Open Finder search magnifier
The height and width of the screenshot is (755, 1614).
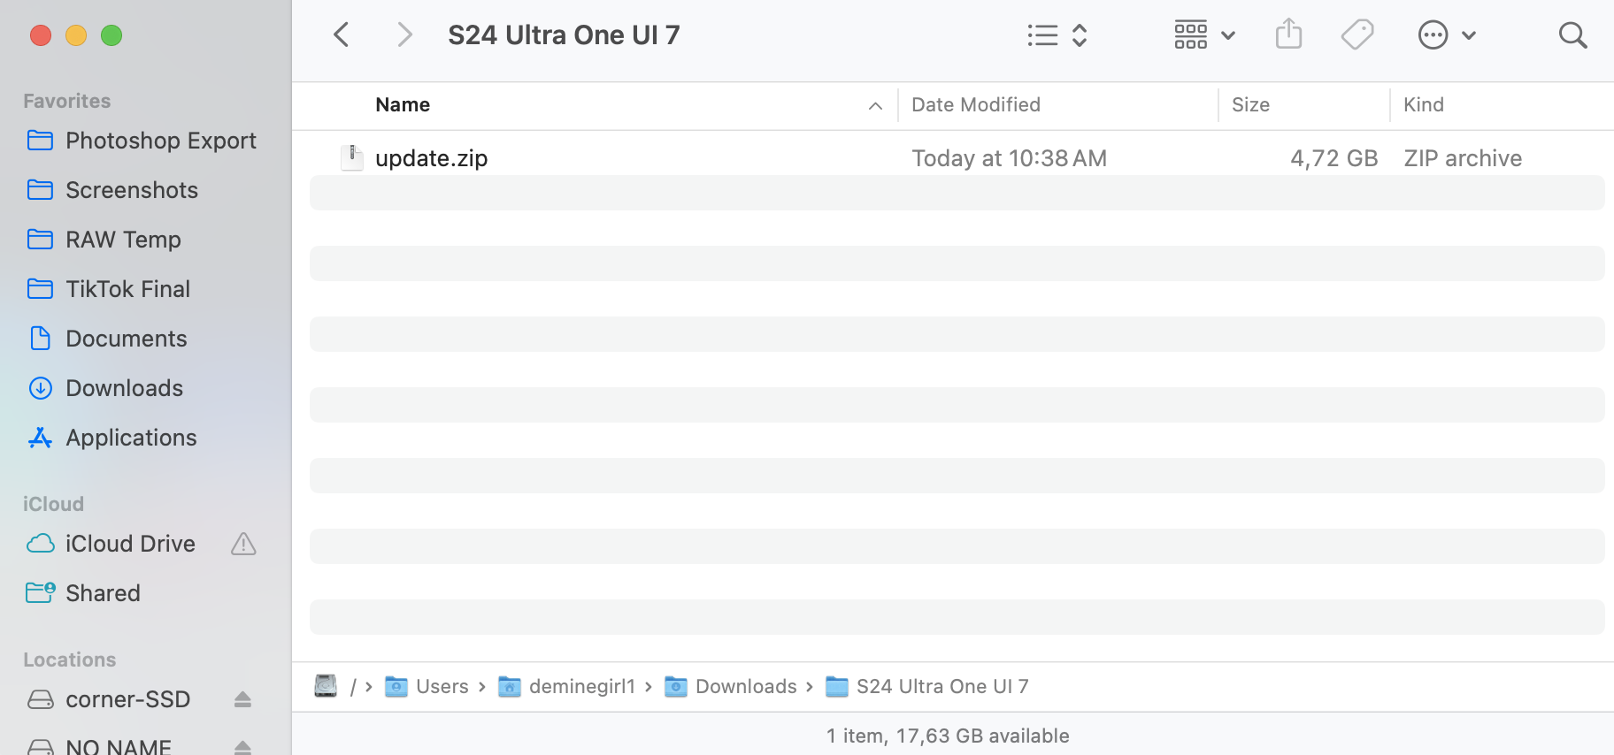click(1572, 35)
